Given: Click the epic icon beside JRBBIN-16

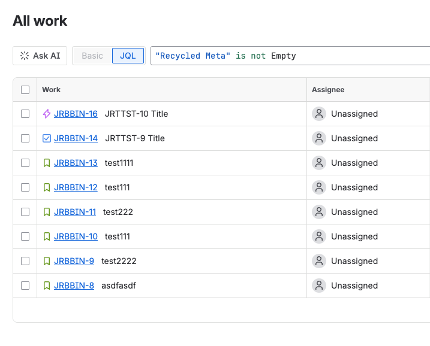Looking at the screenshot, I should 47,114.
